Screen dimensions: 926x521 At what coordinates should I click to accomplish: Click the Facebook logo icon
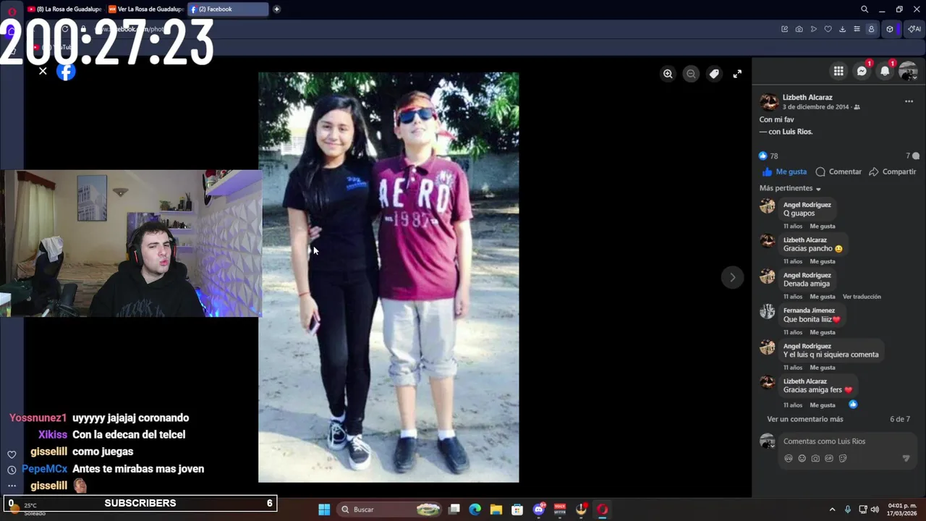tap(66, 72)
